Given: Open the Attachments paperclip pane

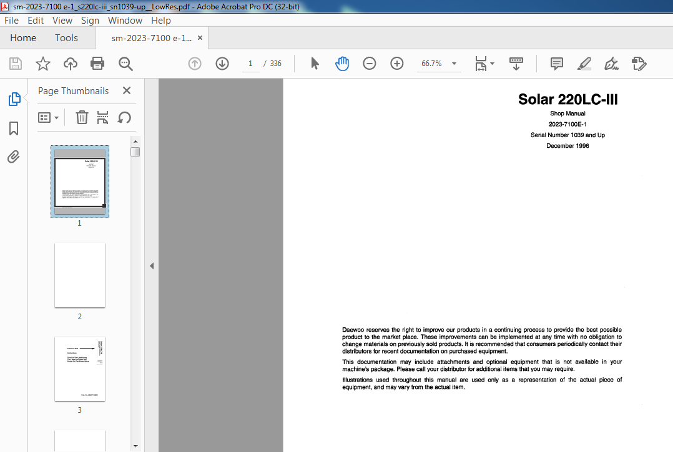Looking at the screenshot, I should (14, 157).
